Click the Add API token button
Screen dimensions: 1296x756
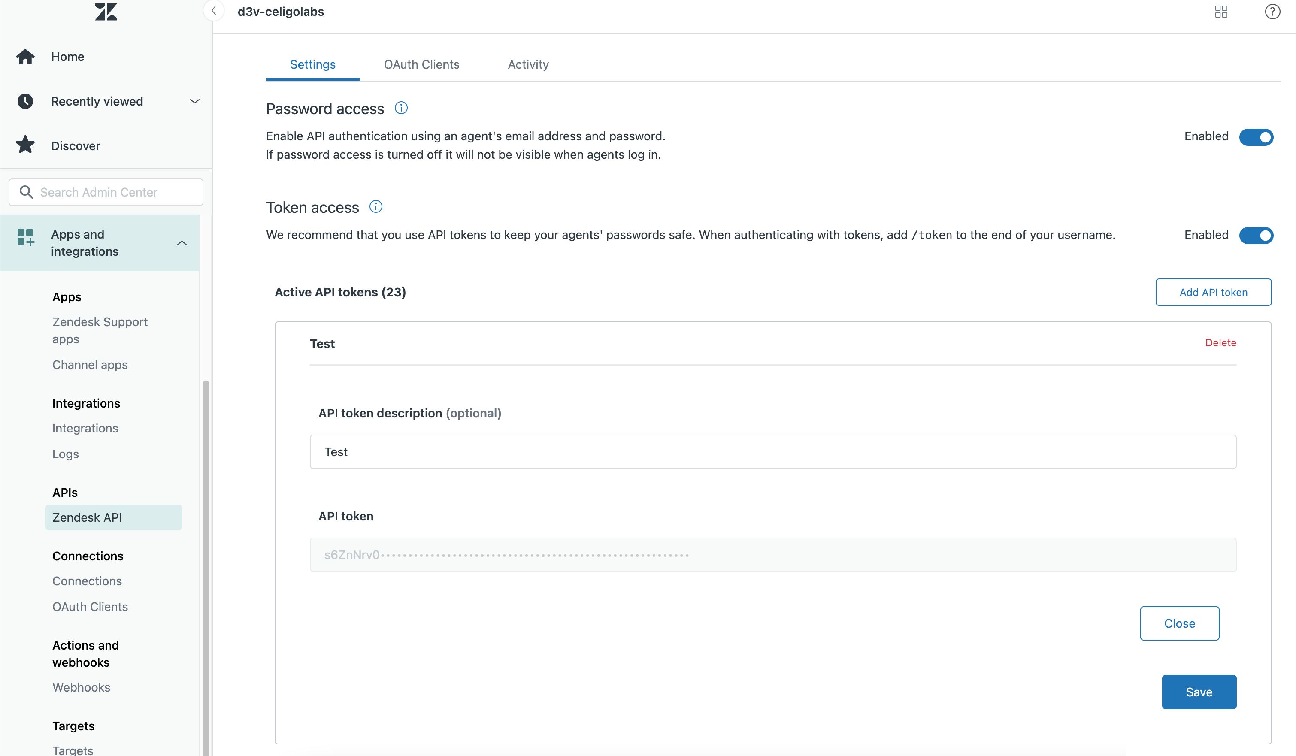coord(1214,292)
